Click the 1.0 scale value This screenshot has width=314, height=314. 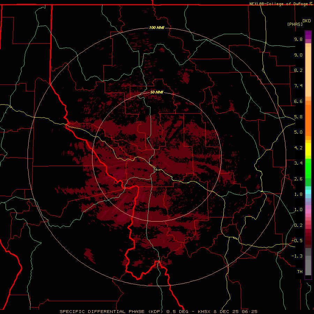[298, 210]
